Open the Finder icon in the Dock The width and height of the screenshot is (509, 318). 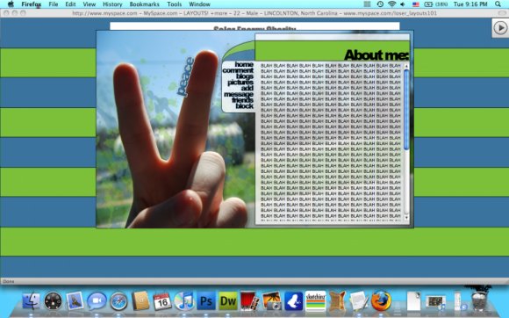point(32,301)
